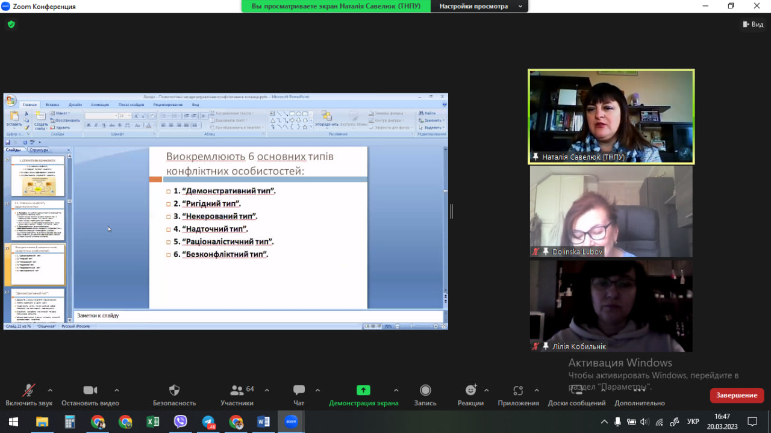Viewport: 771px width, 433px height.
Task: Open Viber from the Windows taskbar
Action: pyautogui.click(x=180, y=422)
